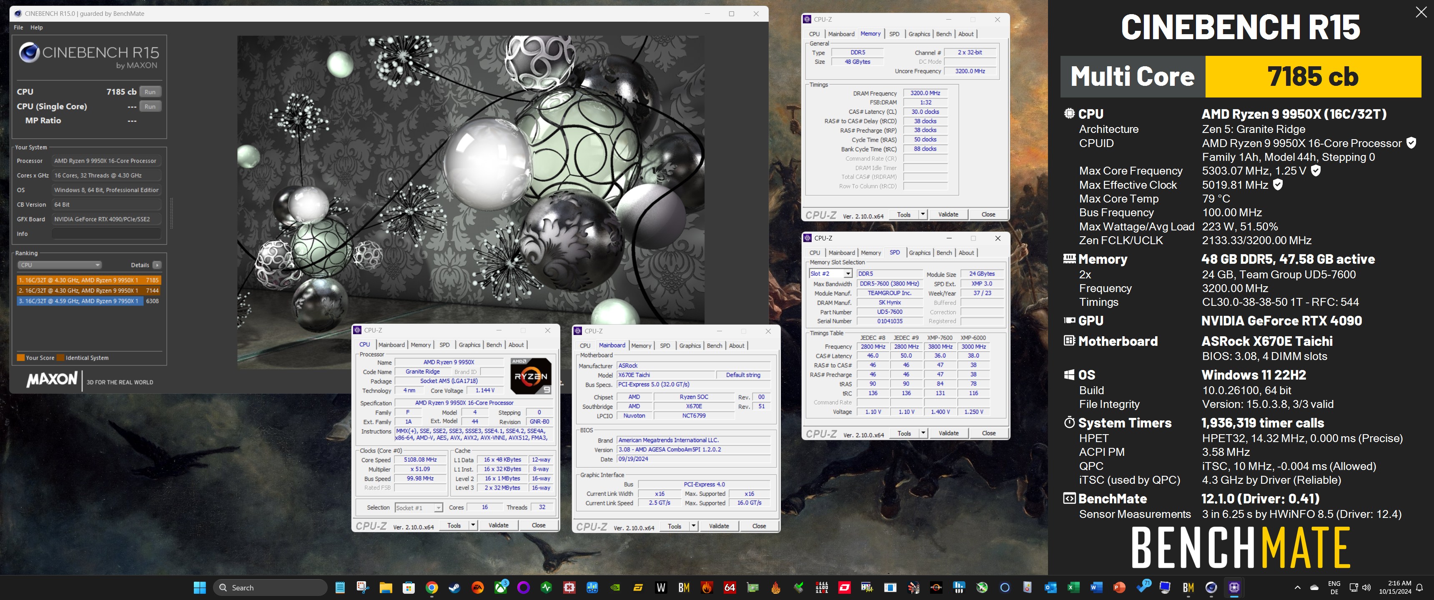1434x600 pixels.
Task: Run the CPU multi-core benchmark
Action: 150,92
